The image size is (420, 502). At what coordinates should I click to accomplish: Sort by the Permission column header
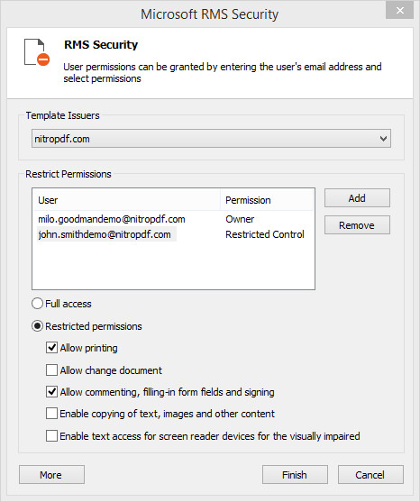[x=267, y=200]
